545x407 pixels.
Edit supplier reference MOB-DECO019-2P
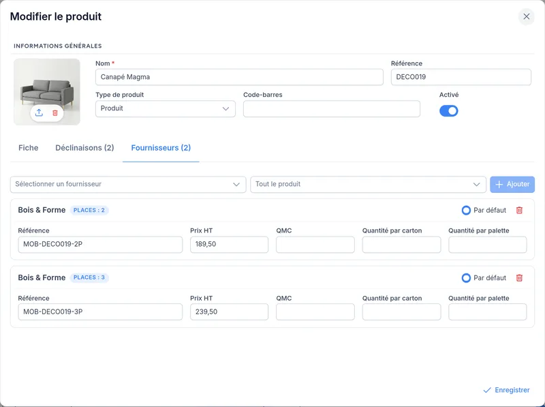pyautogui.click(x=100, y=245)
